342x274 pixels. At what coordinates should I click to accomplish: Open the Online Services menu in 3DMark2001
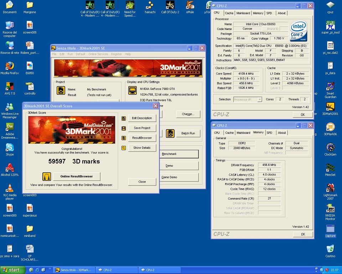98,54
